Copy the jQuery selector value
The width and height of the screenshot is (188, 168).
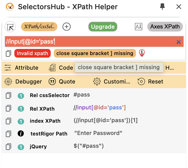tap(8, 147)
